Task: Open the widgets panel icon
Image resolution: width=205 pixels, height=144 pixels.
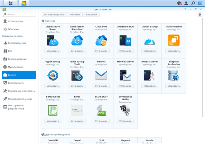Action: click(200, 3)
